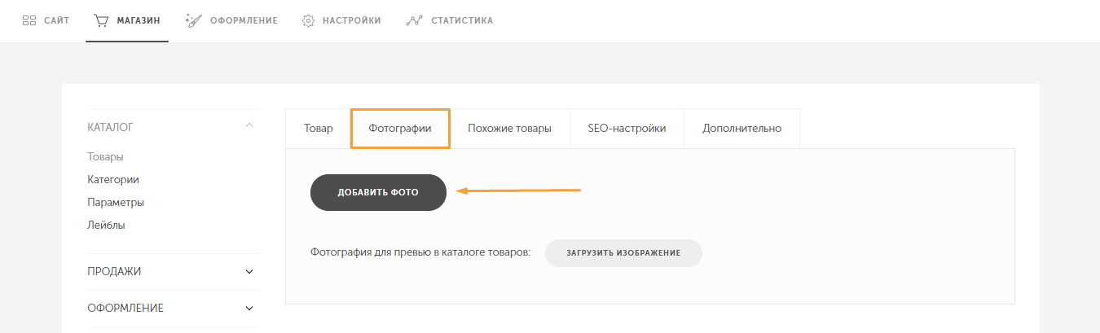This screenshot has width=1100, height=333.
Task: Click the Продажи sidebar heading
Action: (x=114, y=272)
